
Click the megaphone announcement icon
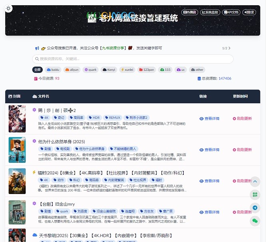click(x=37, y=48)
